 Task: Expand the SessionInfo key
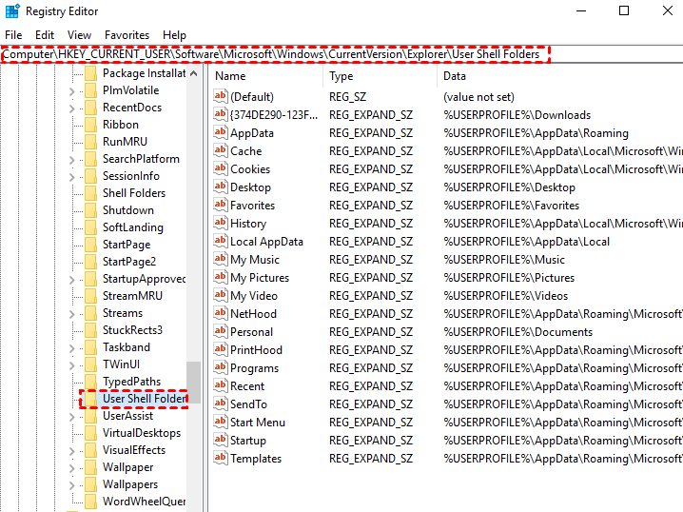click(x=72, y=177)
